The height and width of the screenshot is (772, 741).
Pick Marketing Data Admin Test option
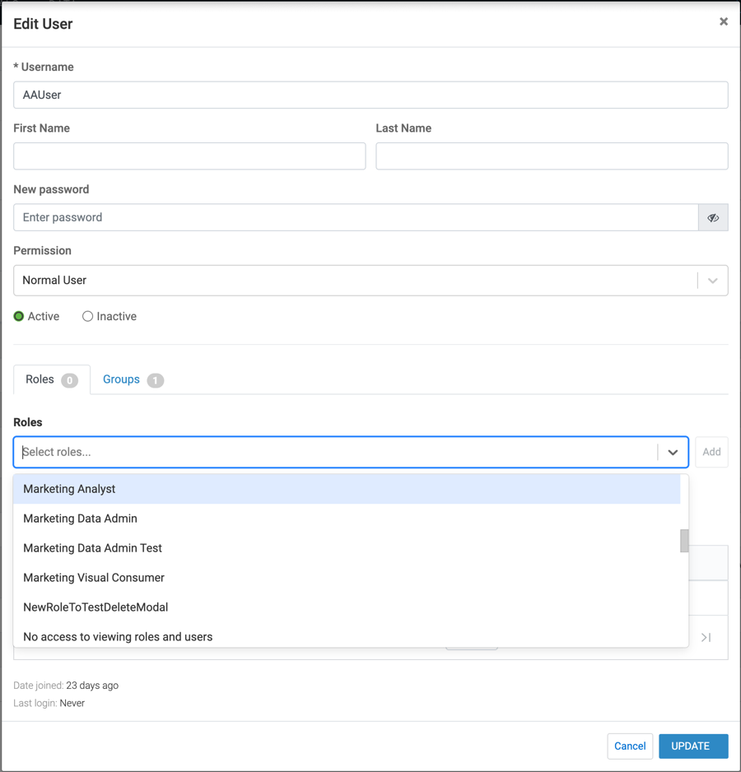[x=92, y=548]
